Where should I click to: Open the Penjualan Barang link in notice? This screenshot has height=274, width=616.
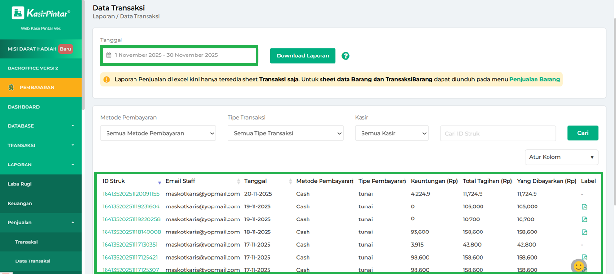534,79
